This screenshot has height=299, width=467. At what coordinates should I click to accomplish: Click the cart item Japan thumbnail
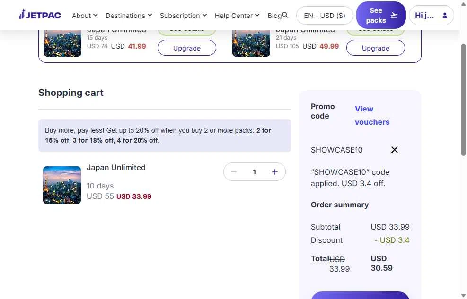[62, 185]
